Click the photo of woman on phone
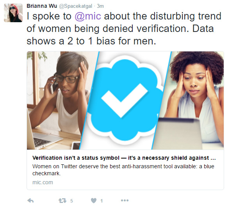Screen dimensions: 228x208 point(58,100)
